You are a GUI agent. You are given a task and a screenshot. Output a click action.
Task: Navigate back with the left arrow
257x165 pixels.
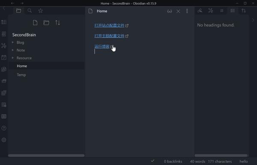pos(12,3)
